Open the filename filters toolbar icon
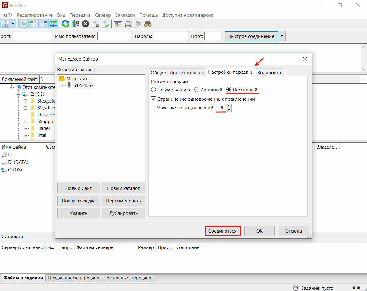 coord(118,24)
